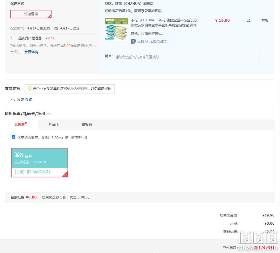Click the lightbulb tip icon beside 发票信息
Screen dimensions: 280x253
tap(30, 89)
